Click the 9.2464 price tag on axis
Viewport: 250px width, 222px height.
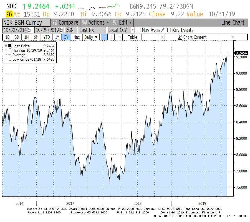pyautogui.click(x=241, y=53)
